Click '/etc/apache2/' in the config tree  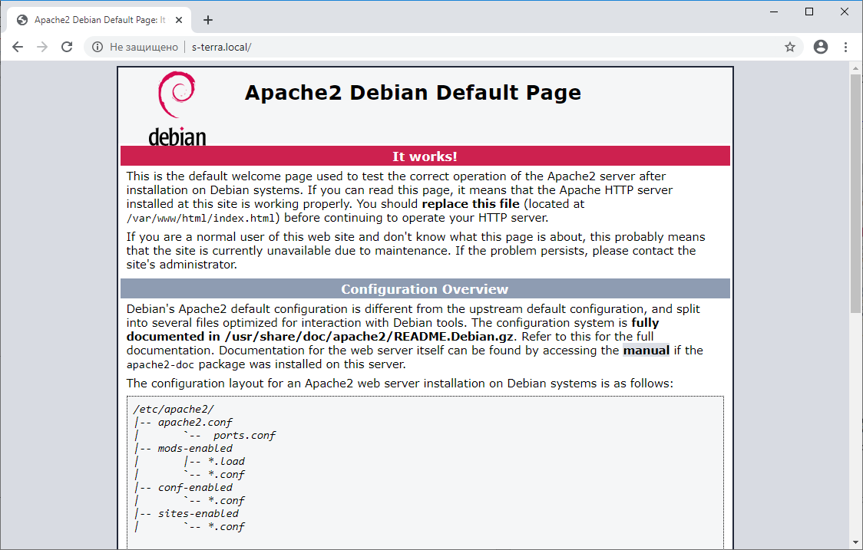pyautogui.click(x=174, y=409)
